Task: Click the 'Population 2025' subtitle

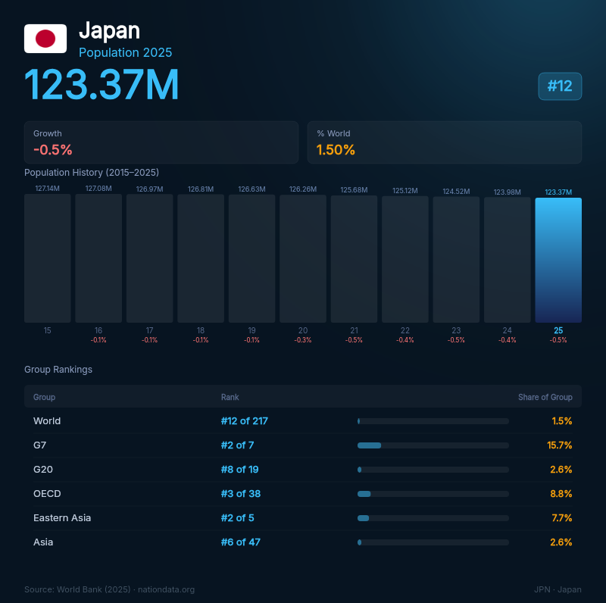Action: 125,52
